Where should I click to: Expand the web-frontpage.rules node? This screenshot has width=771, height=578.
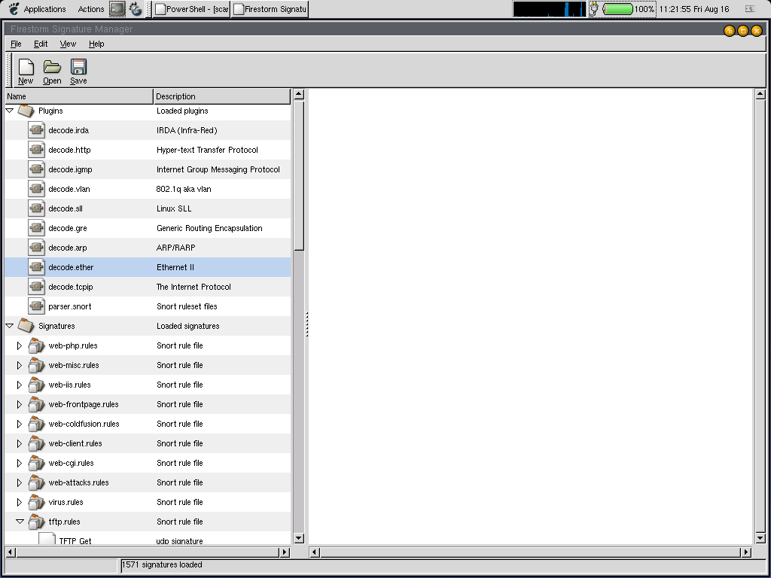[x=19, y=404]
